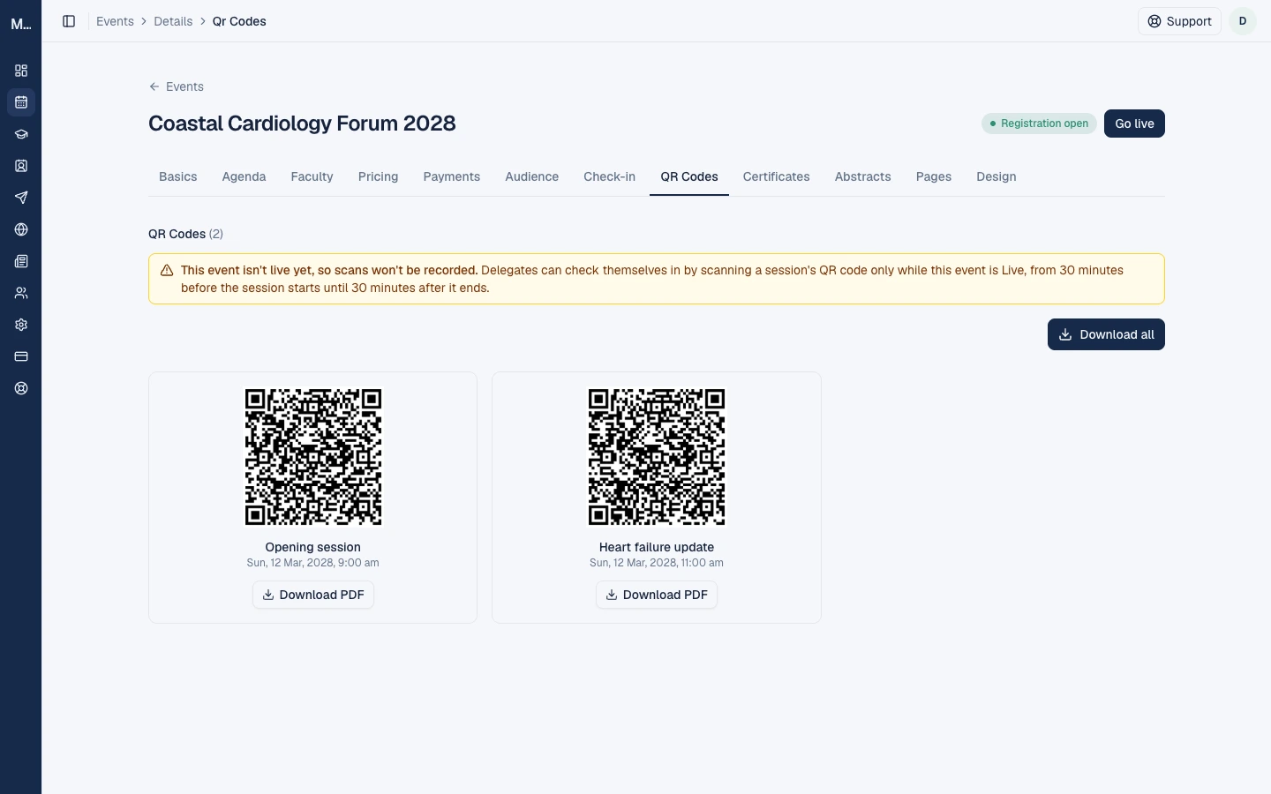This screenshot has height=794, width=1271.
Task: Toggle the sidebar panel icon
Action: (69, 21)
